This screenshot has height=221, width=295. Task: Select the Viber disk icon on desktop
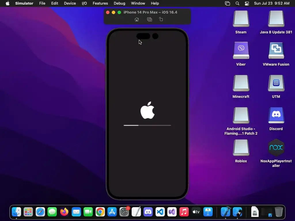pyautogui.click(x=241, y=51)
